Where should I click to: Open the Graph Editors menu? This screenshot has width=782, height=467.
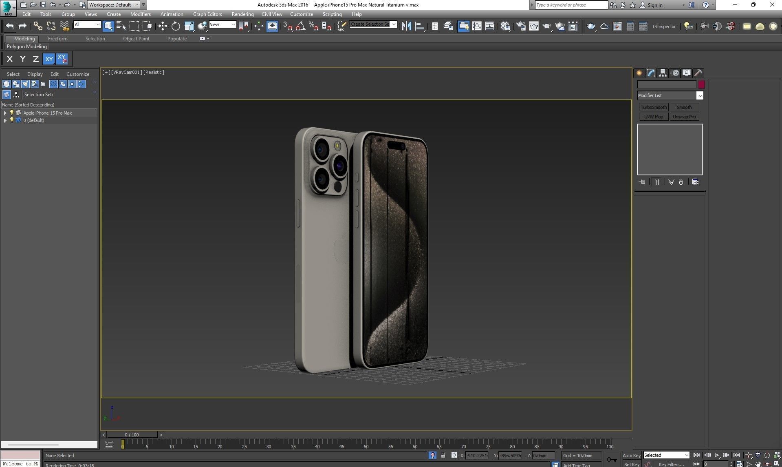click(207, 14)
